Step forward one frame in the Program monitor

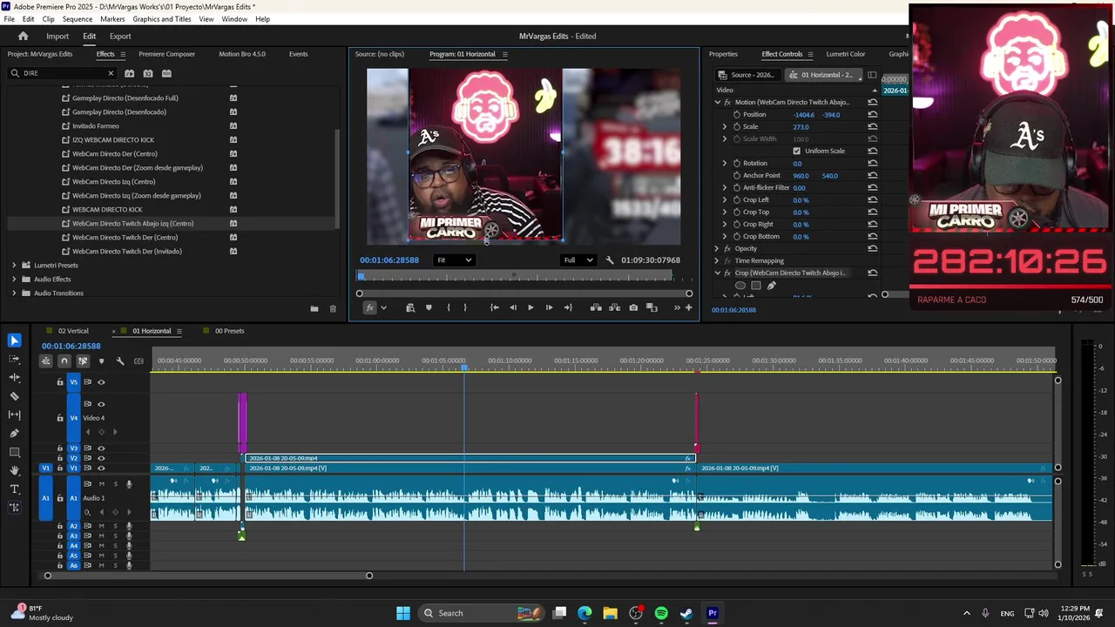click(x=549, y=307)
